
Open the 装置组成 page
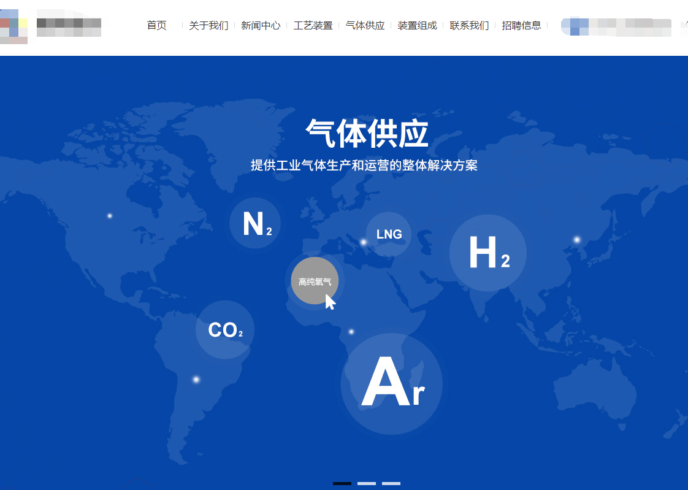coord(417,25)
